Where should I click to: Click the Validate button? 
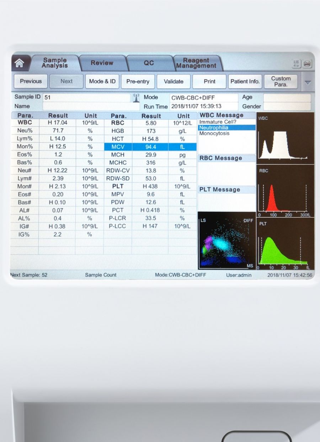coord(174,81)
